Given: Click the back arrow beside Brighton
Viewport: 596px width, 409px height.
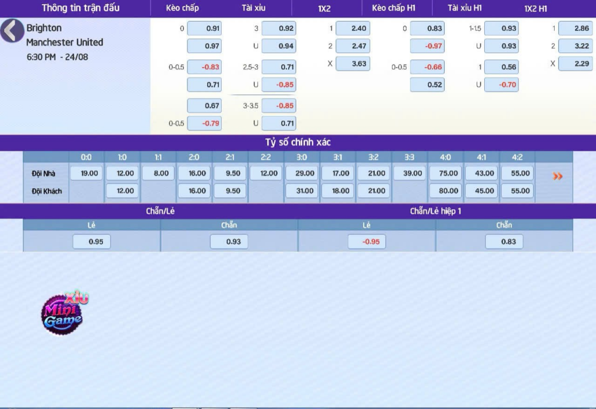Looking at the screenshot, I should (x=12, y=31).
